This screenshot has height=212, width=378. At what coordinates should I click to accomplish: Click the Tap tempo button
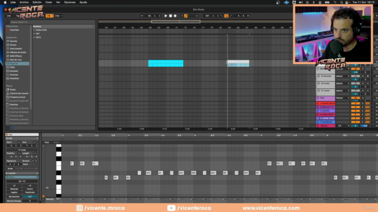click(x=18, y=16)
